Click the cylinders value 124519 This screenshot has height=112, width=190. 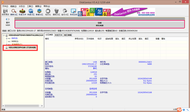tap(94, 72)
